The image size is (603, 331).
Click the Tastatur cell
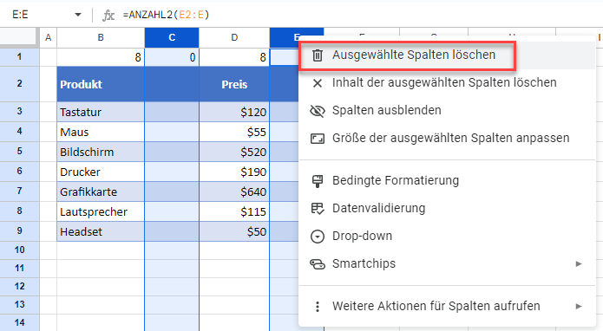pos(101,112)
